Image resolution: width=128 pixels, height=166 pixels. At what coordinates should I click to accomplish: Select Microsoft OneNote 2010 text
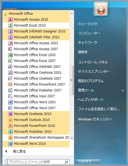(33, 114)
